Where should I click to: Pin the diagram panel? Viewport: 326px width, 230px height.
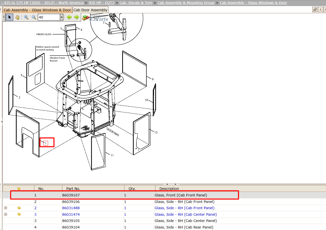pyautogui.click(x=315, y=10)
